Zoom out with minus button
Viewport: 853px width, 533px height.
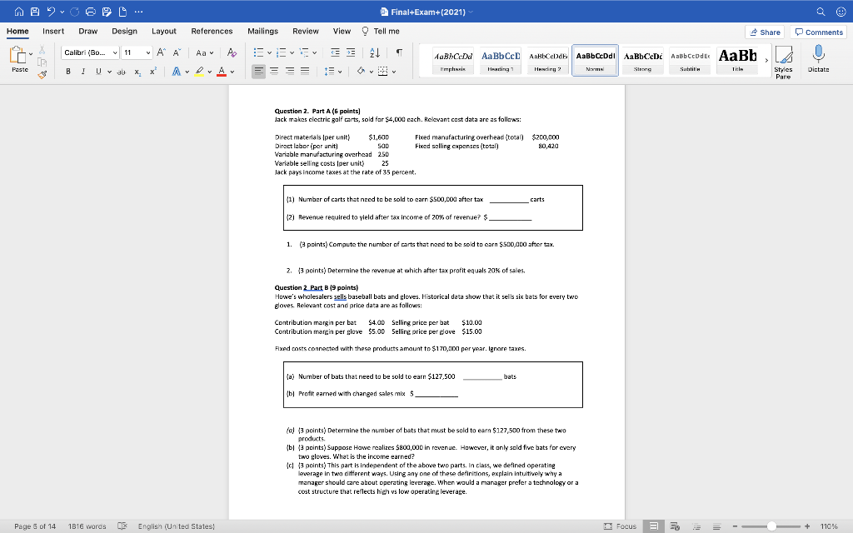735,526
